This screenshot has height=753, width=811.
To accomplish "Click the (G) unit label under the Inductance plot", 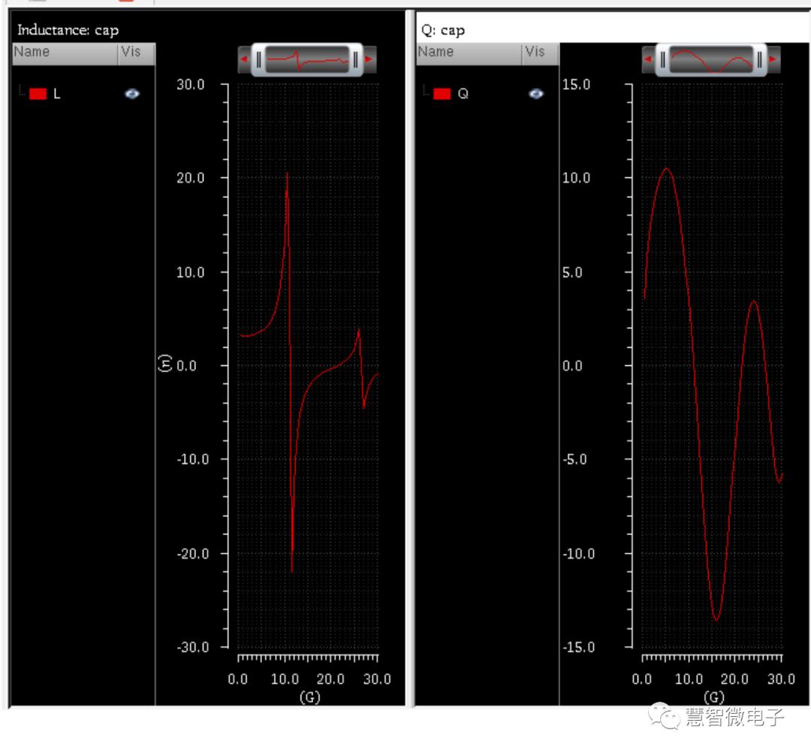I will 310,697.
